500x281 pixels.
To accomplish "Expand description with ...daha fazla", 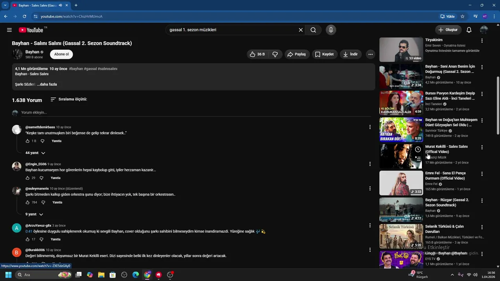I will click(x=47, y=84).
